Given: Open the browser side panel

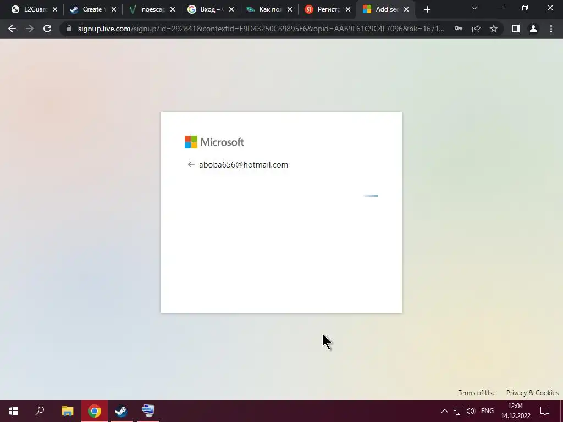Looking at the screenshot, I should pyautogui.click(x=516, y=29).
